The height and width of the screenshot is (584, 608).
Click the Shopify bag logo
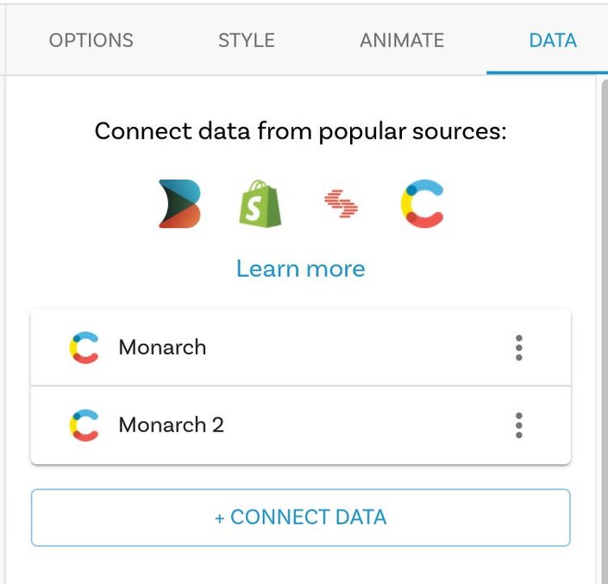(x=260, y=204)
